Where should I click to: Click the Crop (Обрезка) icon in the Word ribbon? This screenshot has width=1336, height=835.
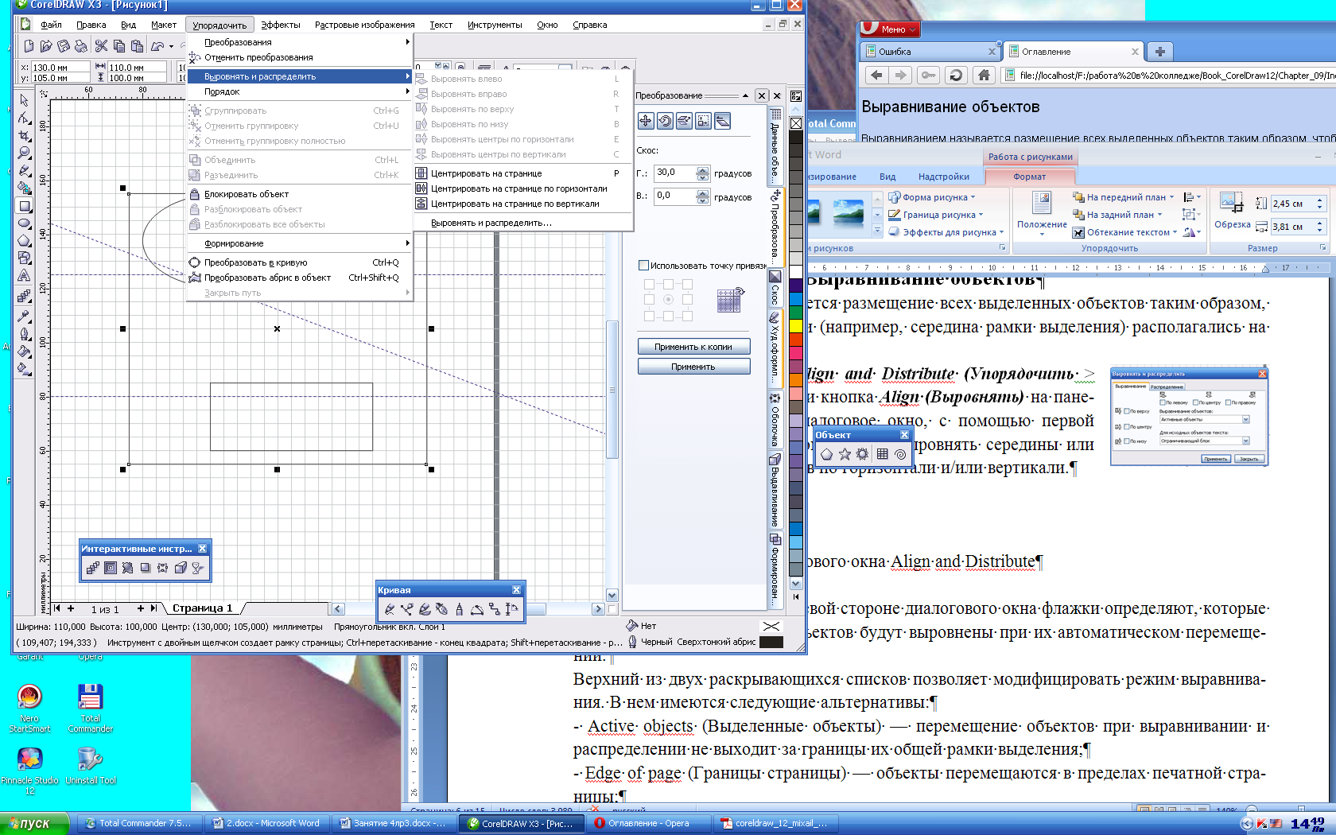pos(1232,211)
